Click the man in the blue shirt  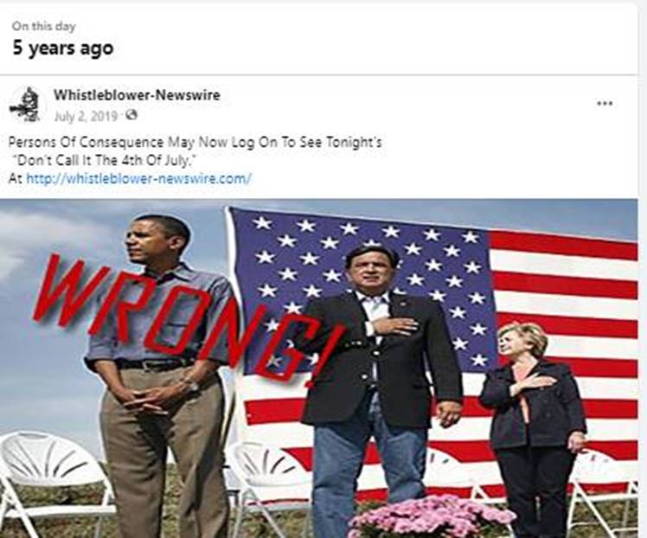[159, 371]
